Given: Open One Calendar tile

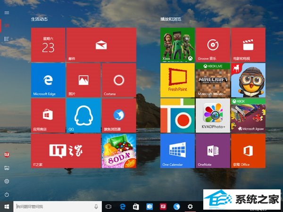Looking at the screenshot, I should [x=177, y=151].
